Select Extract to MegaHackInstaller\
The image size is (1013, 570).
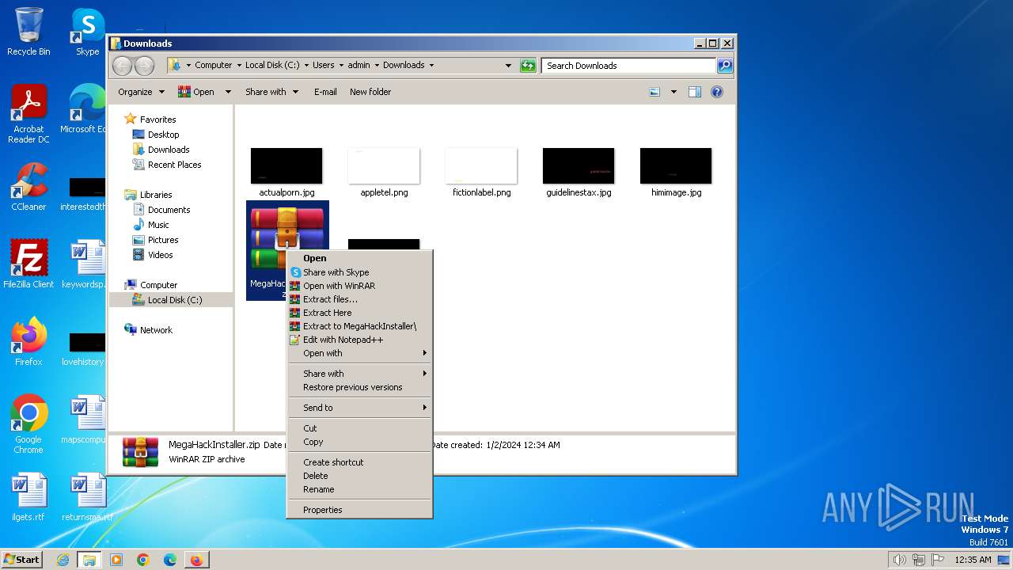tap(359, 326)
